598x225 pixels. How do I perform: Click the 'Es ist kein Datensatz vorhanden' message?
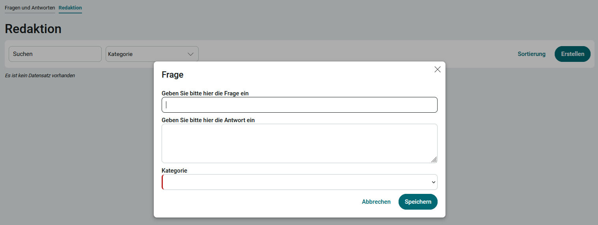coord(40,75)
